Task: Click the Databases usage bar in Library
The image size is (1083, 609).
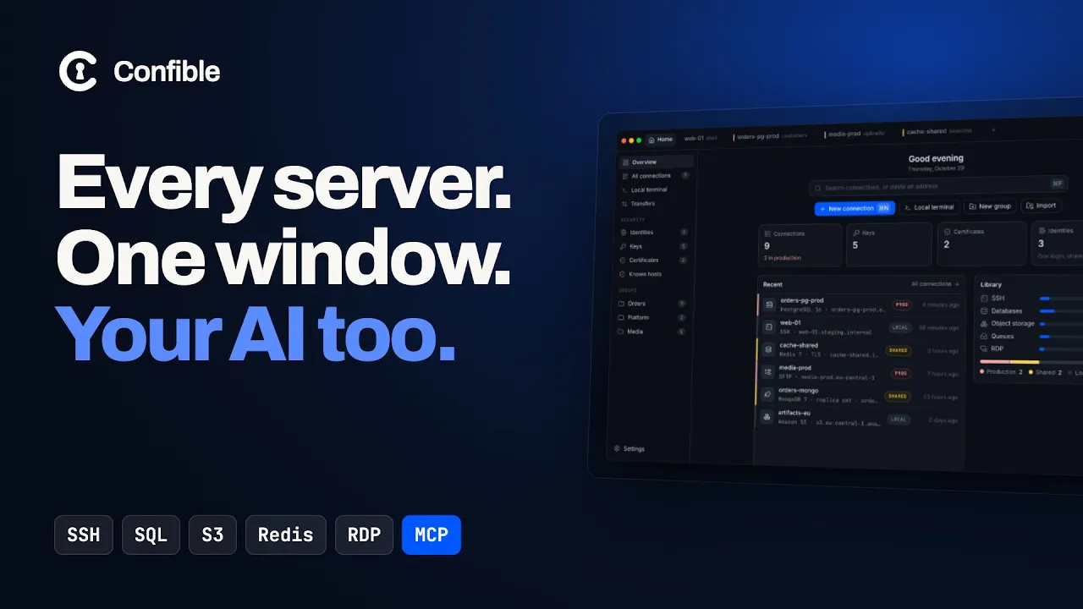Action: click(1061, 310)
